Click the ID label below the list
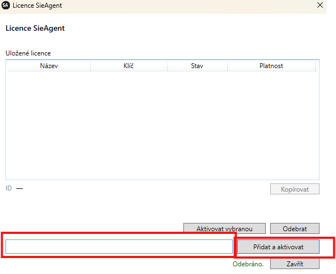This screenshot has height=274, width=336. tap(9, 188)
